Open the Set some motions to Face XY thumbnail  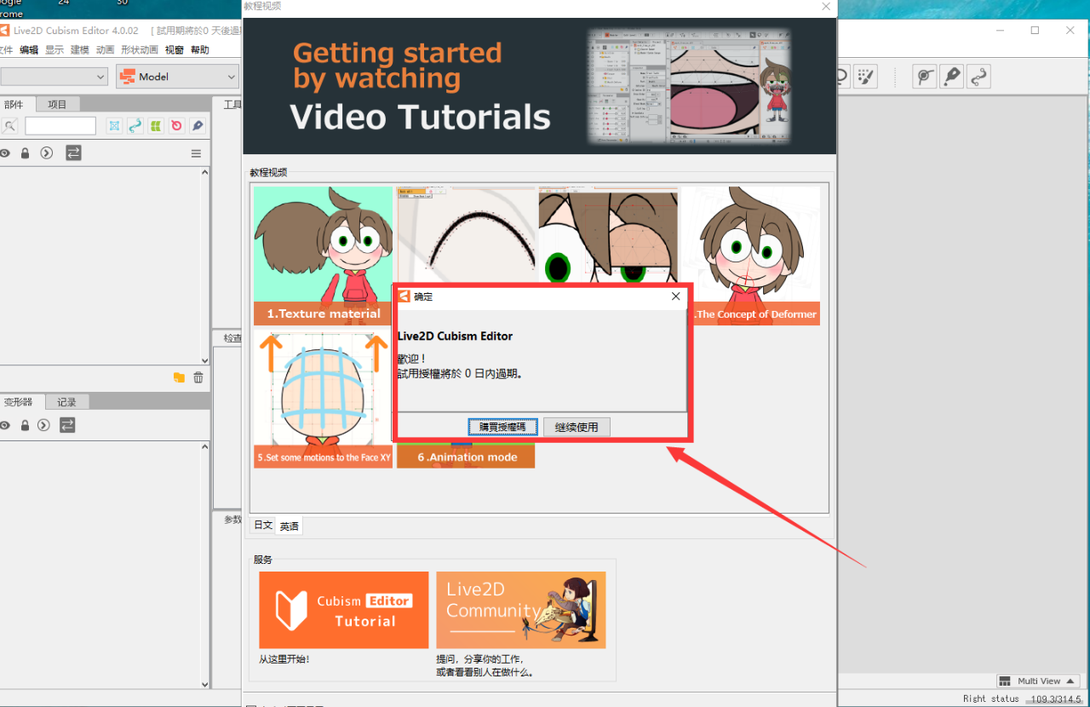click(324, 399)
